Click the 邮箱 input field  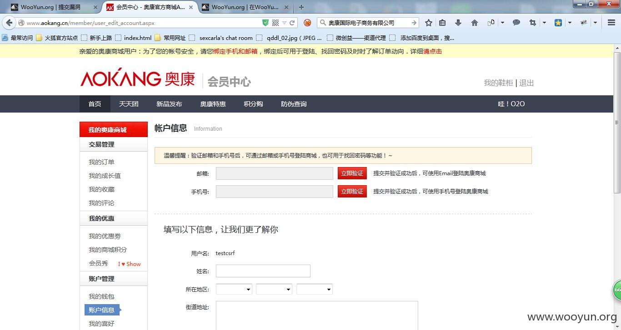pos(275,173)
